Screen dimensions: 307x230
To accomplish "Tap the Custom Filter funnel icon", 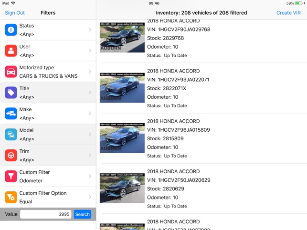I will click(11, 177).
